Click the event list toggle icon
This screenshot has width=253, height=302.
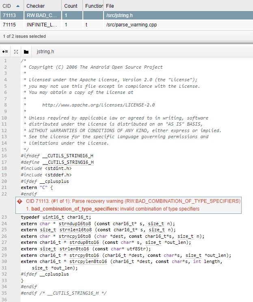click(x=5, y=52)
